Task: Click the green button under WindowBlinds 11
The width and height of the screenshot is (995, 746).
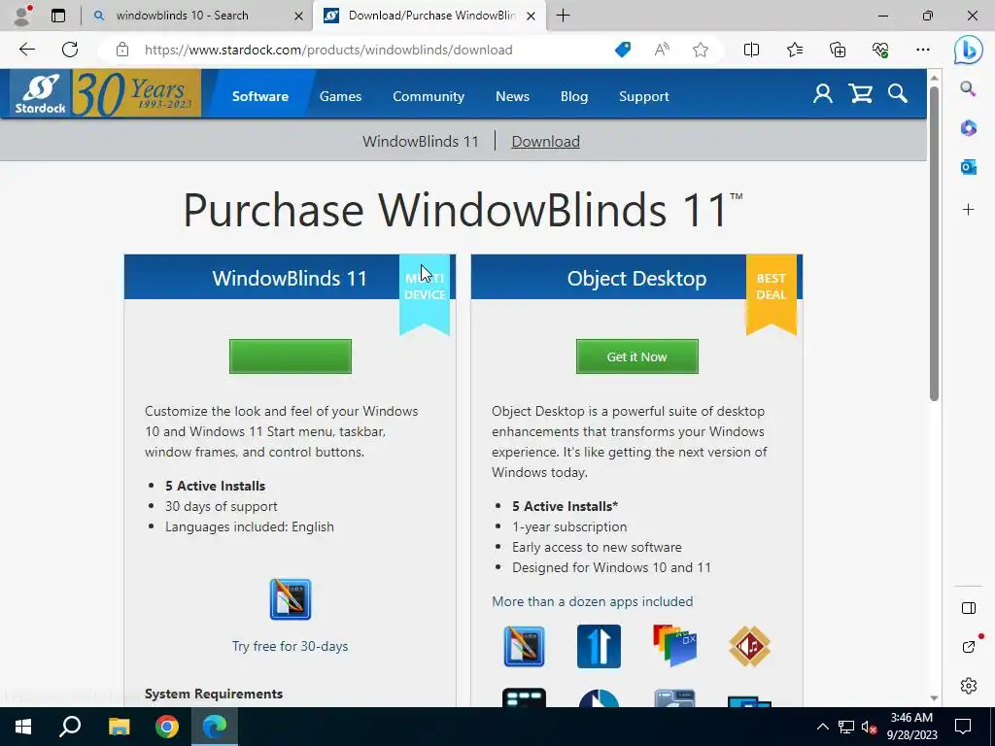Action: tap(290, 356)
